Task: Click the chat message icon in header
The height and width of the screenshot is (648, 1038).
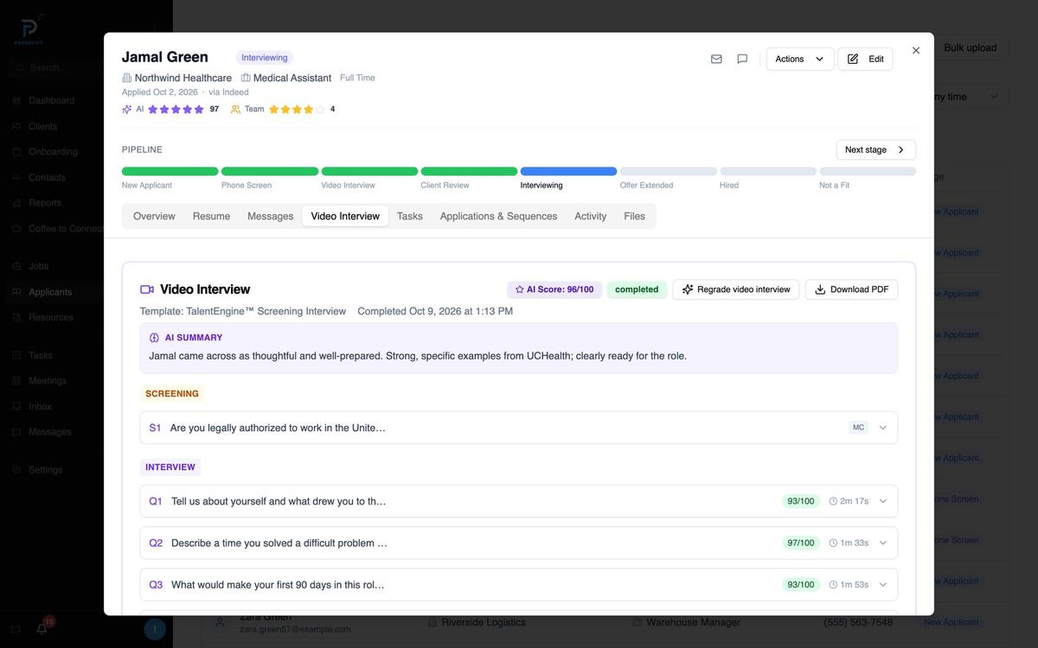Action: 742,59
